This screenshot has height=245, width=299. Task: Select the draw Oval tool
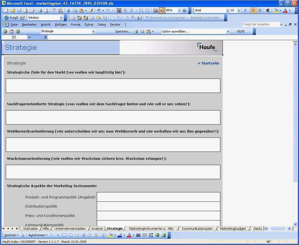point(71,235)
